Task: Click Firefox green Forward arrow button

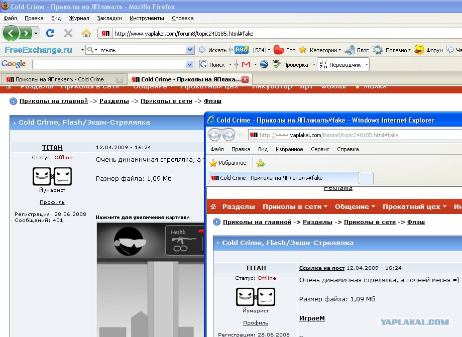Action: click(26, 33)
